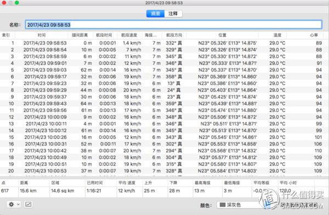Screen dimensions: 329x215
Task: Click the point count value 617
Action: click(5, 191)
